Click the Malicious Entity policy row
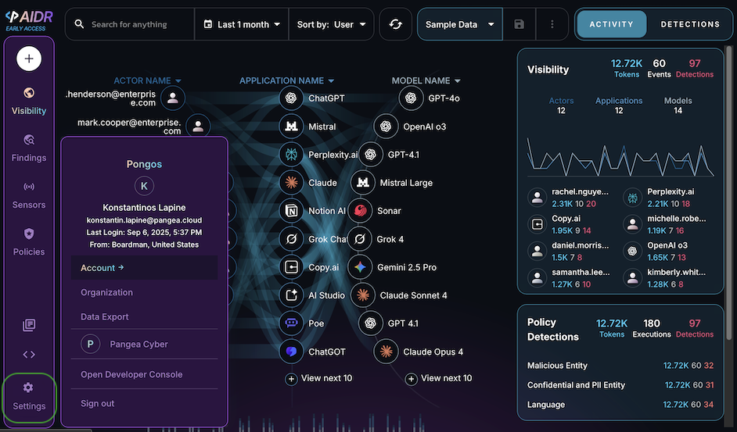Viewport: 737px width, 432px height. tap(620, 366)
